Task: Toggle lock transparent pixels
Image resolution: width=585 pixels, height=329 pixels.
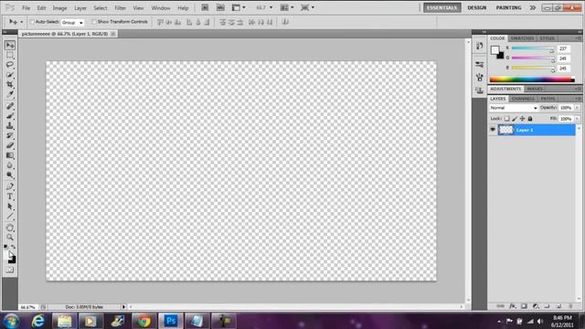Action: point(506,119)
